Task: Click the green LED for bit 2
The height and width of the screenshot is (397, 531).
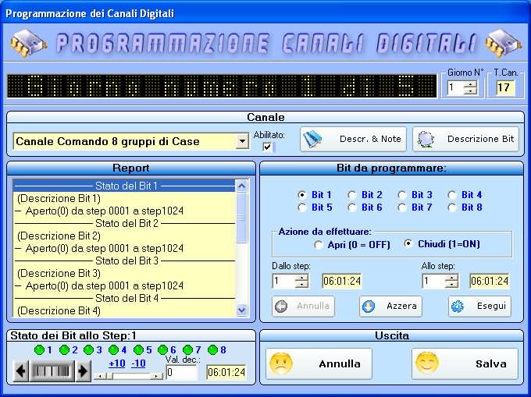Action: coord(64,349)
